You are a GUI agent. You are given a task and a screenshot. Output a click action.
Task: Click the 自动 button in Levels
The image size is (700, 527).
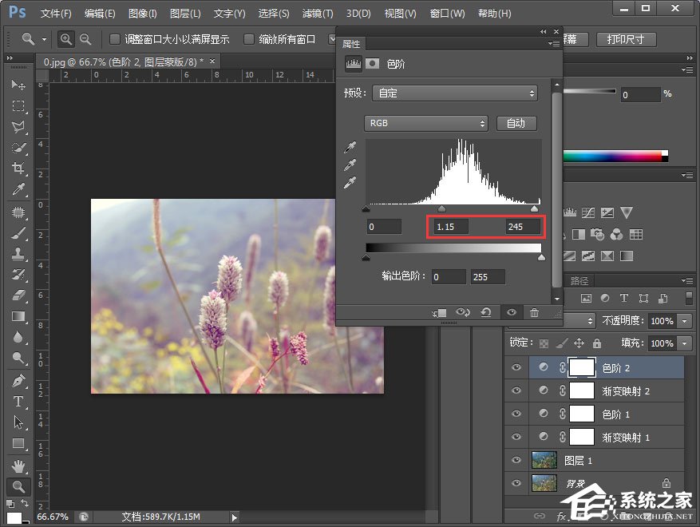(x=516, y=123)
